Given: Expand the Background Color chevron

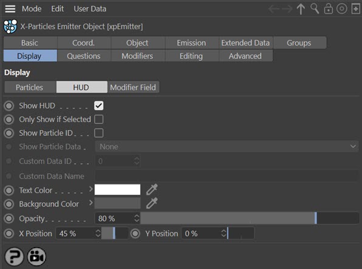Looking at the screenshot, I should pos(90,203).
